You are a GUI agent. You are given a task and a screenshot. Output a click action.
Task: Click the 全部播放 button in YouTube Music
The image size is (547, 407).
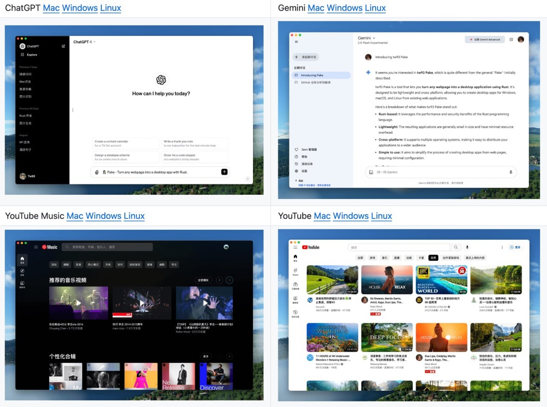click(x=203, y=280)
